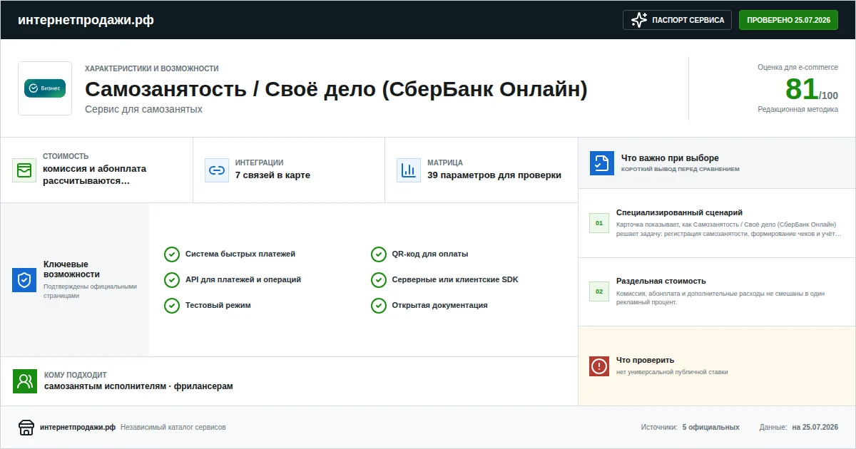The image size is (856, 449).
Task: Click the API для платежей и операций label
Action: point(243,280)
